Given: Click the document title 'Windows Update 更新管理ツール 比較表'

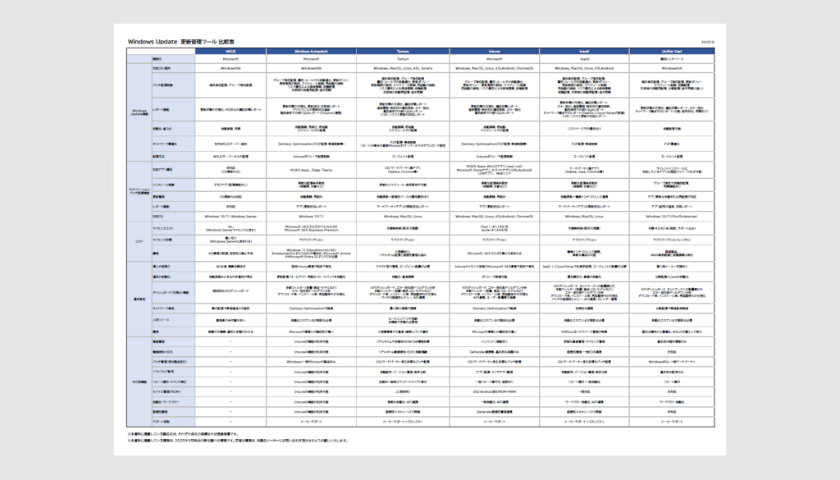Looking at the screenshot, I should click(x=185, y=41).
